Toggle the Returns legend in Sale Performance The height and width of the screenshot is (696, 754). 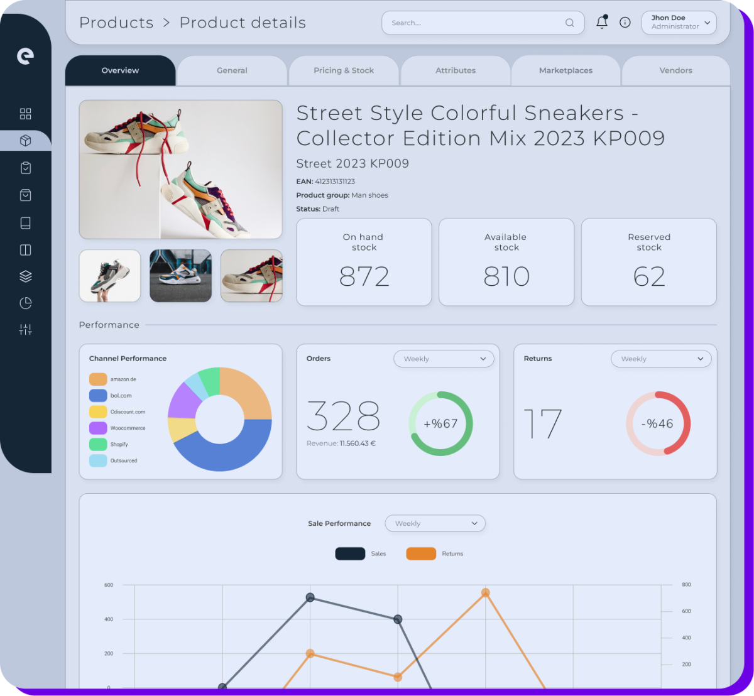[422, 553]
